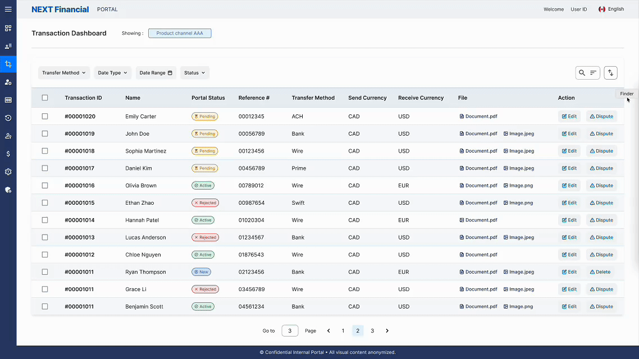Switch to page 1 in pagination
This screenshot has height=359, width=639.
pos(343,331)
